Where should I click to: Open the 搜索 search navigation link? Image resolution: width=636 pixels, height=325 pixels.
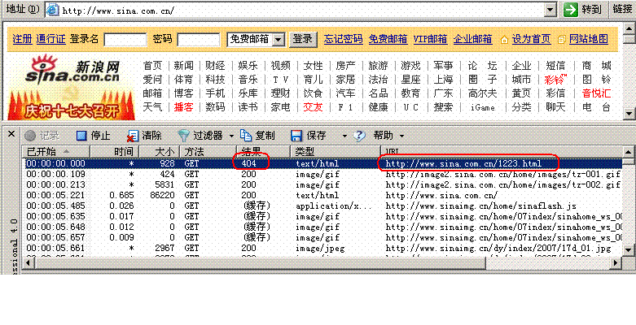443,107
